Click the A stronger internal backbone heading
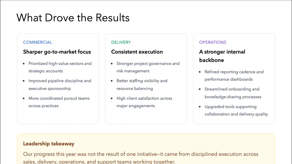Image resolution: width=292 pixels, height=164 pixels. [222, 56]
